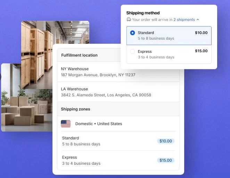Click the Standard rate name in Shipping zones
Screen dimensions: 230x178
pyautogui.click(x=71, y=138)
